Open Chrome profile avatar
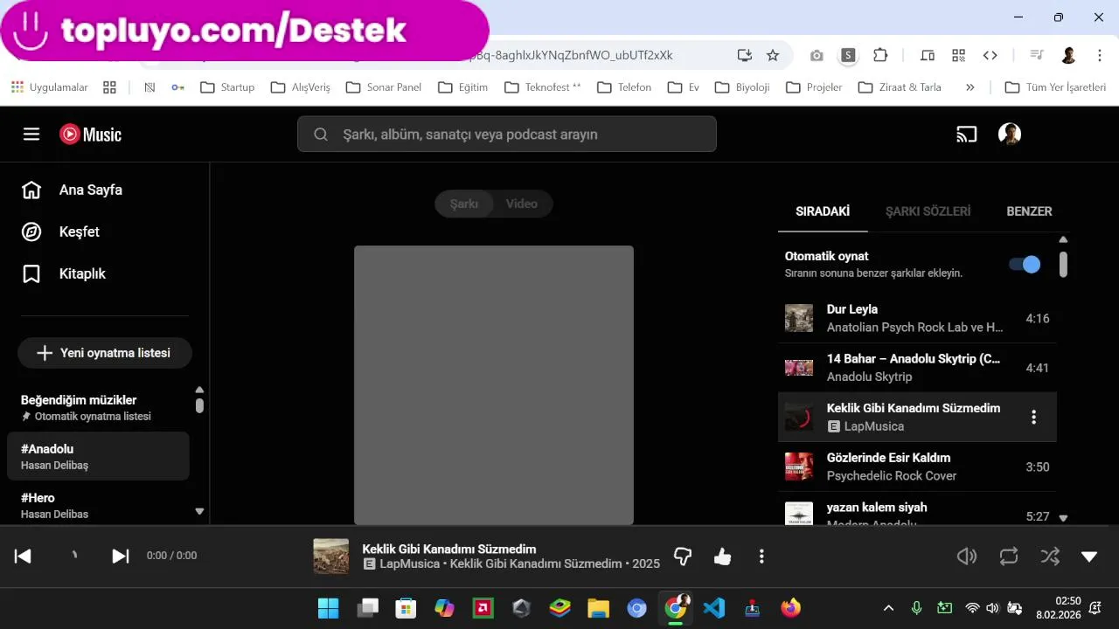The height and width of the screenshot is (629, 1119). click(x=1068, y=55)
